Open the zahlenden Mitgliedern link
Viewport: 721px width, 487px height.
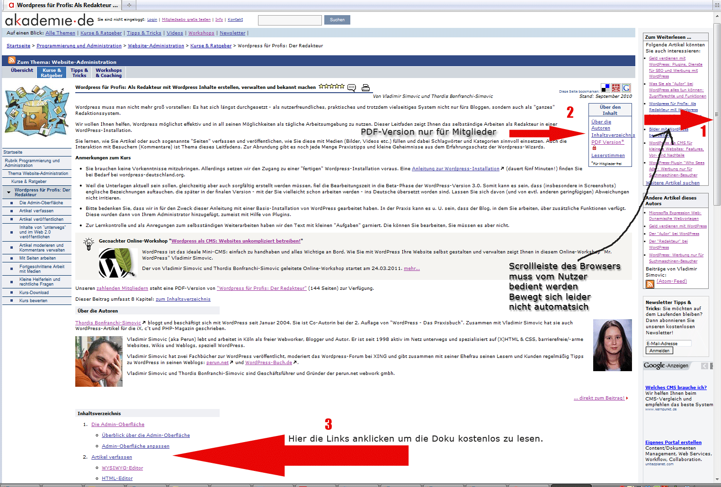[122, 288]
